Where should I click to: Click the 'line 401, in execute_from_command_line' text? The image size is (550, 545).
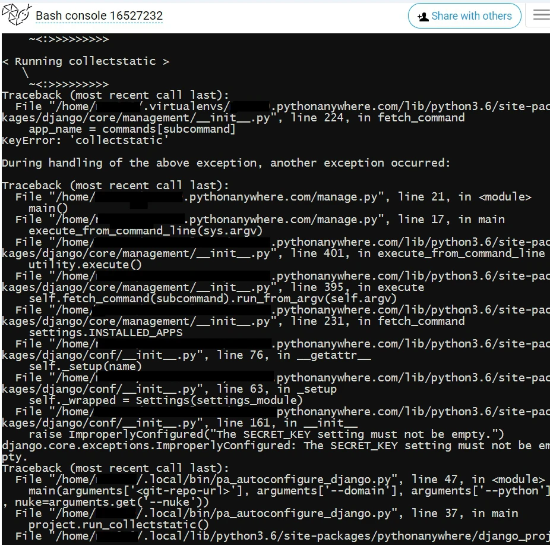(418, 253)
